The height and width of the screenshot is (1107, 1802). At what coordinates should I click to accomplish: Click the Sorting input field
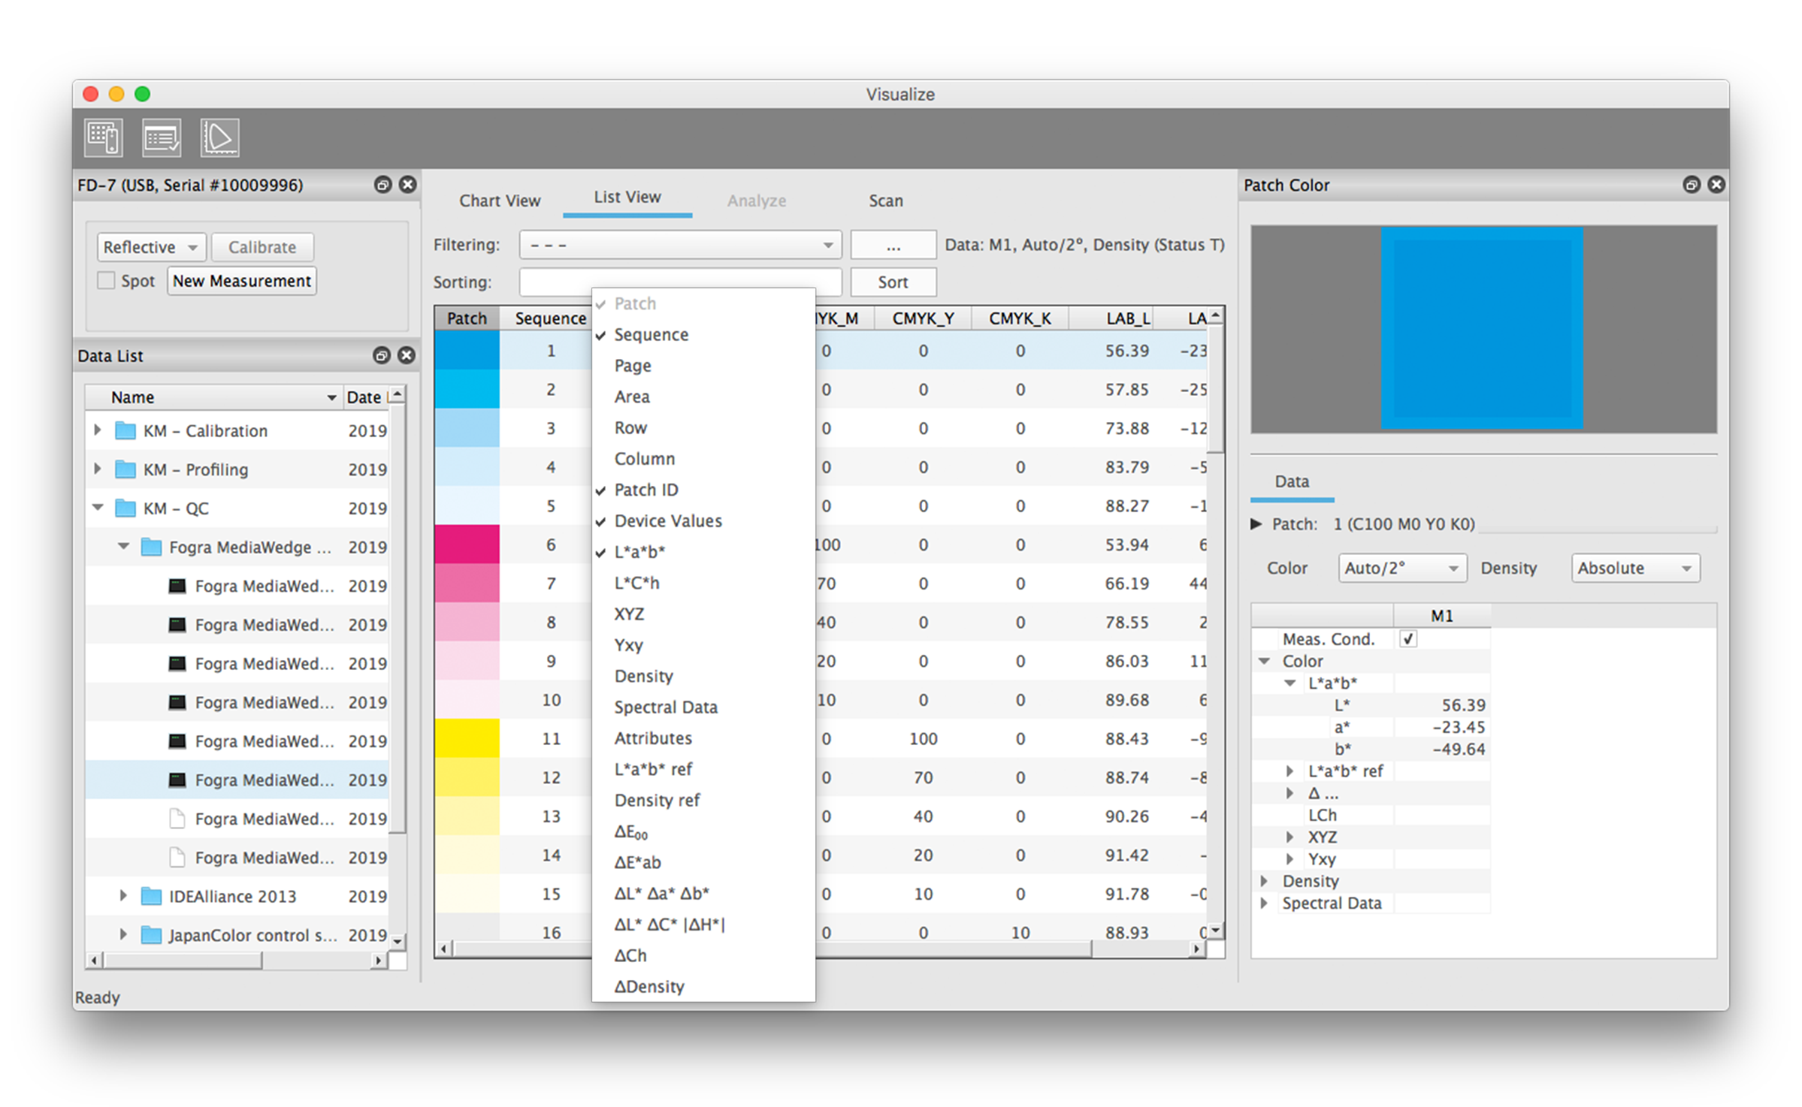[556, 282]
